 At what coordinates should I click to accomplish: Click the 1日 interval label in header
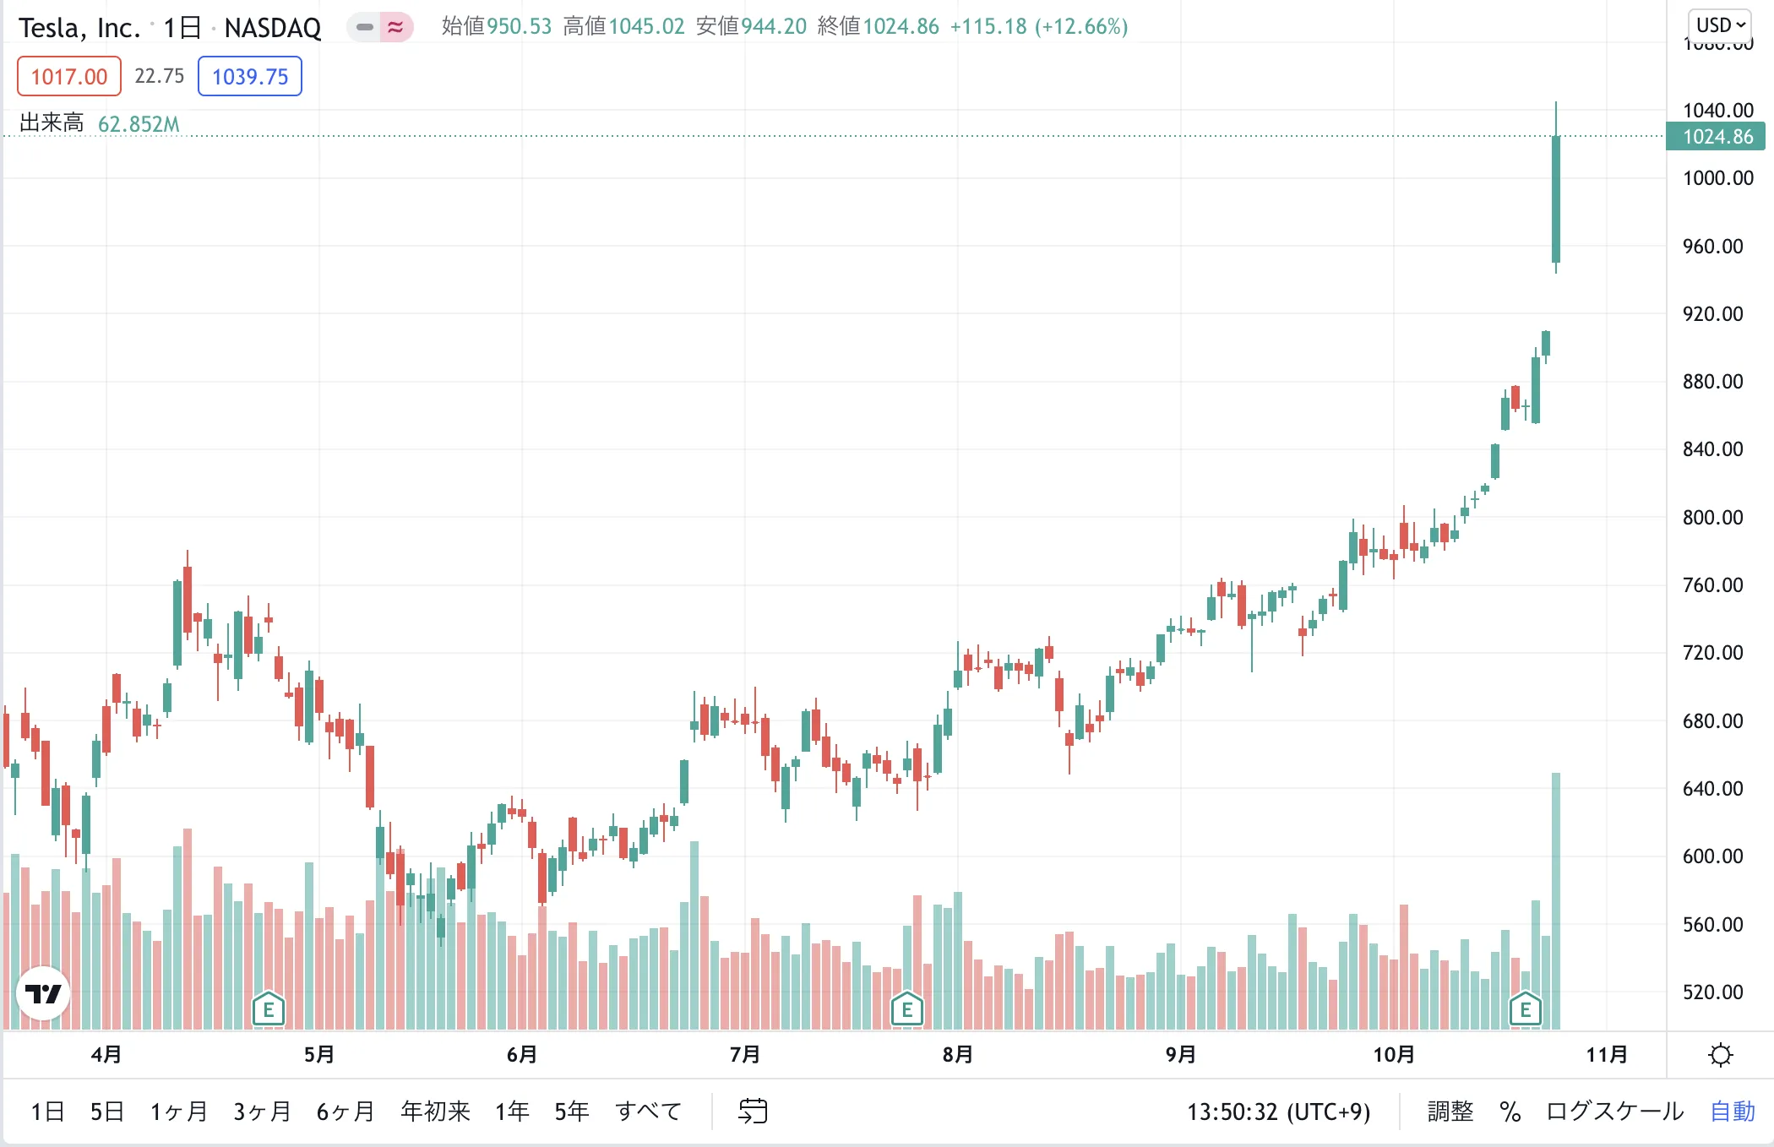(182, 28)
